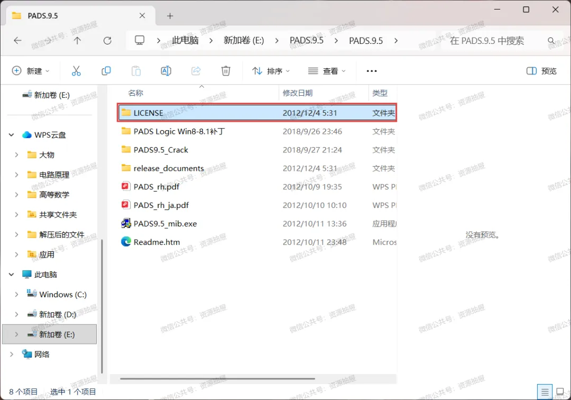Close the PADS.9.5 tab
The width and height of the screenshot is (571, 400).
(x=142, y=16)
